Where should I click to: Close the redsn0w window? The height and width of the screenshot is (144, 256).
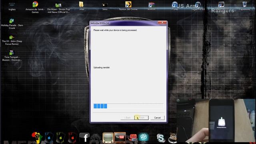(162, 23)
